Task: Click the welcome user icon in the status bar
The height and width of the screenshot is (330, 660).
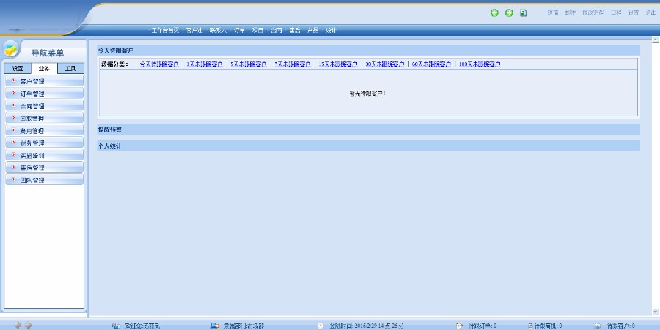Action: tap(116, 326)
